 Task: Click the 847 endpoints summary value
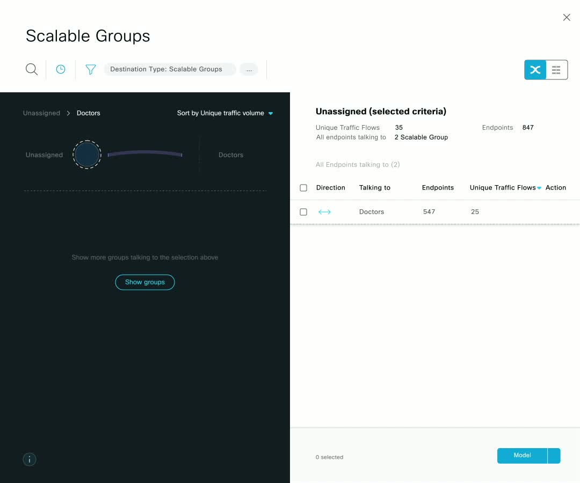[x=528, y=128]
